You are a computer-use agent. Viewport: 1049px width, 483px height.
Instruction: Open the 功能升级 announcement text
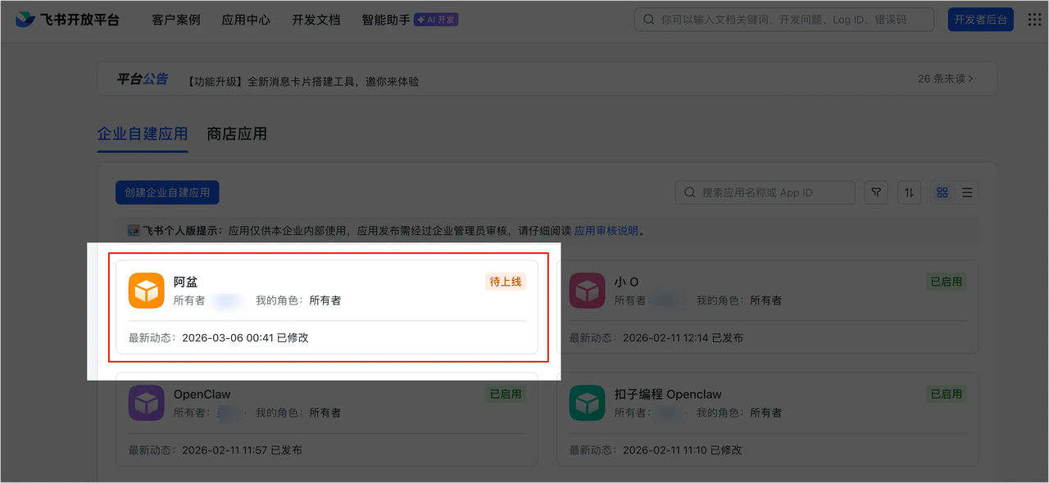302,81
